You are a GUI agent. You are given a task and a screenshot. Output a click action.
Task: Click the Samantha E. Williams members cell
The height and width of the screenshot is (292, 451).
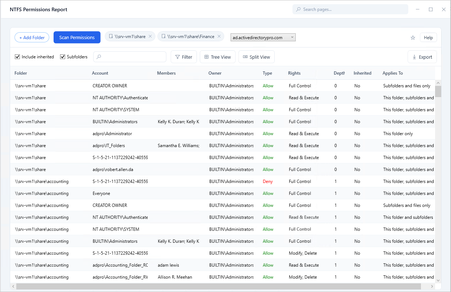point(178,146)
